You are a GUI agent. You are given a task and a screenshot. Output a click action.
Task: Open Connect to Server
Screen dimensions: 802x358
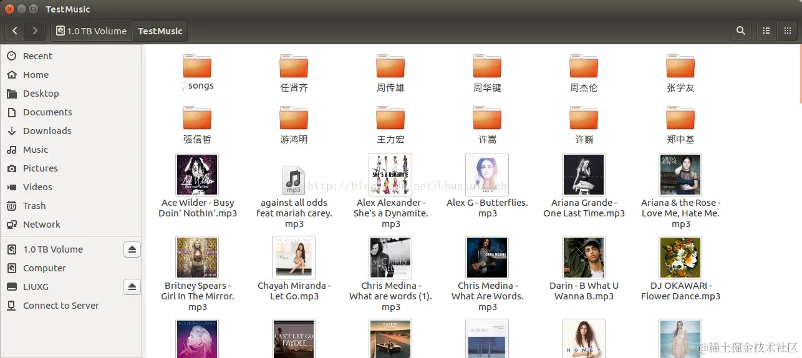coord(72,306)
